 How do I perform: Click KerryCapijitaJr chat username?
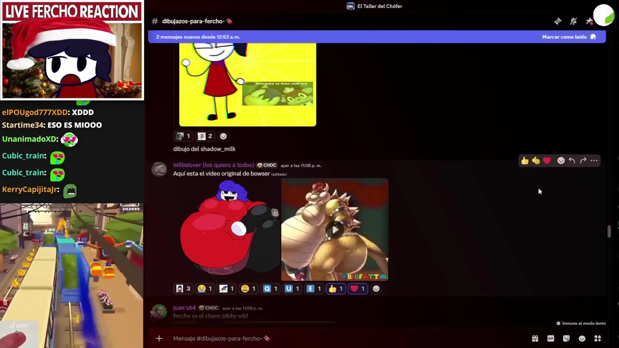click(x=30, y=189)
